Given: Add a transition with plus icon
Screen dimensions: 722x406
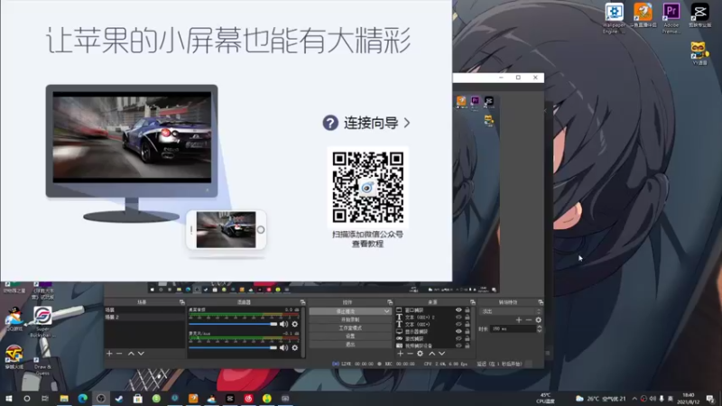Looking at the screenshot, I should coord(519,320).
